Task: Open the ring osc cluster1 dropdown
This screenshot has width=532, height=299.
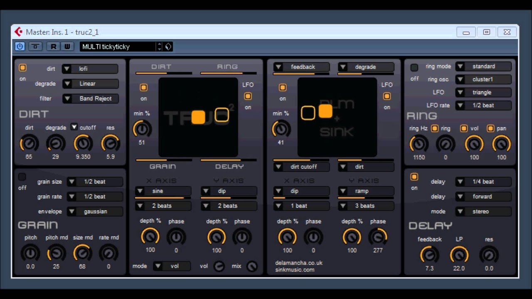Action: click(483, 79)
